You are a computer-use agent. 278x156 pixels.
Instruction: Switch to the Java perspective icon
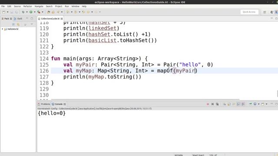(271, 12)
